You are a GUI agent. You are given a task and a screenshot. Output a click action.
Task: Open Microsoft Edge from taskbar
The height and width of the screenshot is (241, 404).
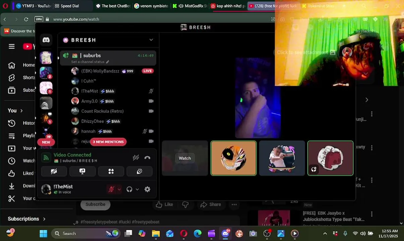[x=197, y=234]
